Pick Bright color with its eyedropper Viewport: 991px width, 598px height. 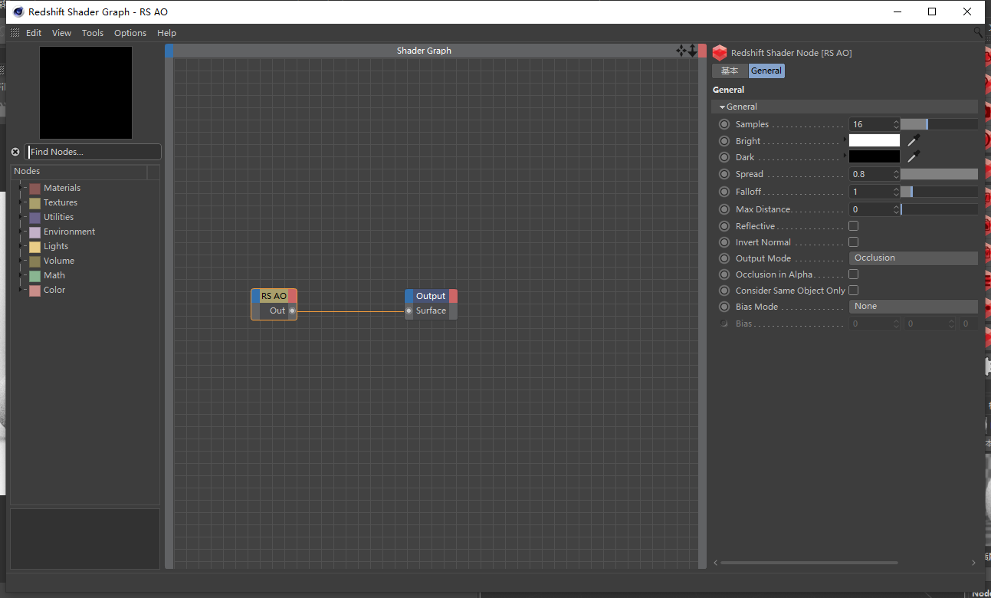pyautogui.click(x=913, y=140)
